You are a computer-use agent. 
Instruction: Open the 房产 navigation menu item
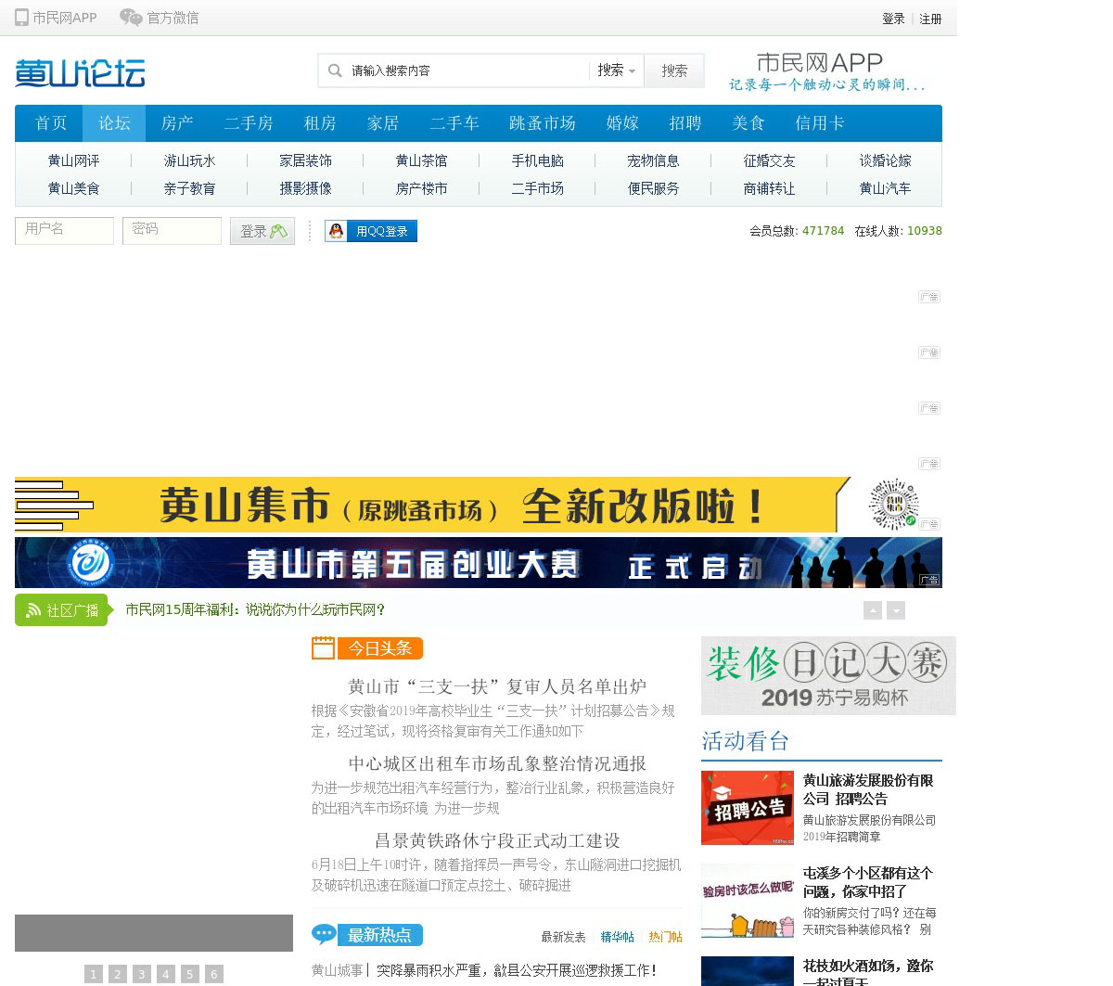[177, 123]
